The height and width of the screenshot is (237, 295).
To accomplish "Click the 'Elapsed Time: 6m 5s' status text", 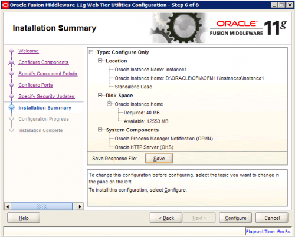I will pos(268,232).
